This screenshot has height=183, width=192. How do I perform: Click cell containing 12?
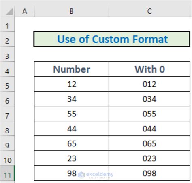(x=72, y=84)
